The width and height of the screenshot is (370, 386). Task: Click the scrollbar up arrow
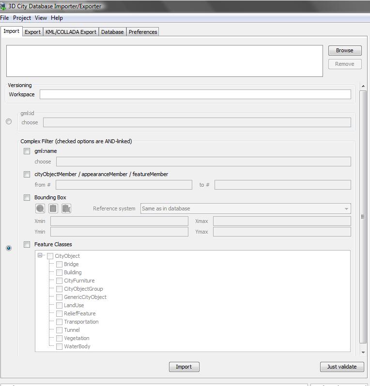click(x=363, y=87)
